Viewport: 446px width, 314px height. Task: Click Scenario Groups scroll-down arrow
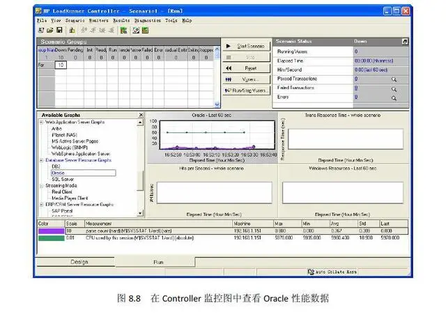coord(217,104)
